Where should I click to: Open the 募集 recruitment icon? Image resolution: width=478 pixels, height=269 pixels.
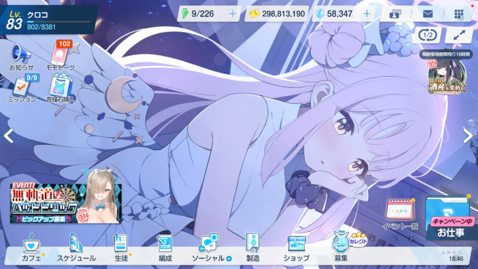point(341,248)
